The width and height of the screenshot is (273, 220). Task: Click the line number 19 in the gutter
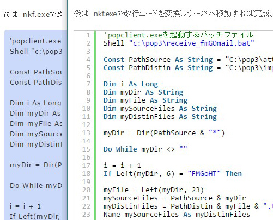(x=86, y=182)
